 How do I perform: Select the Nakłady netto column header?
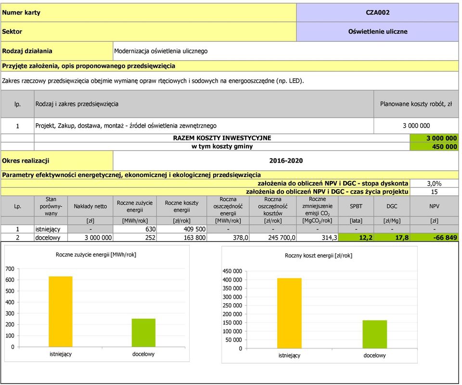coord(90,206)
